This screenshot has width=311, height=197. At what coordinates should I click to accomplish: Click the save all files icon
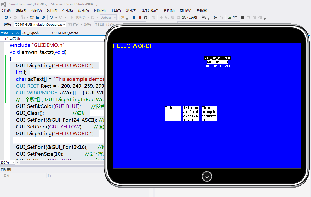click(x=44, y=18)
